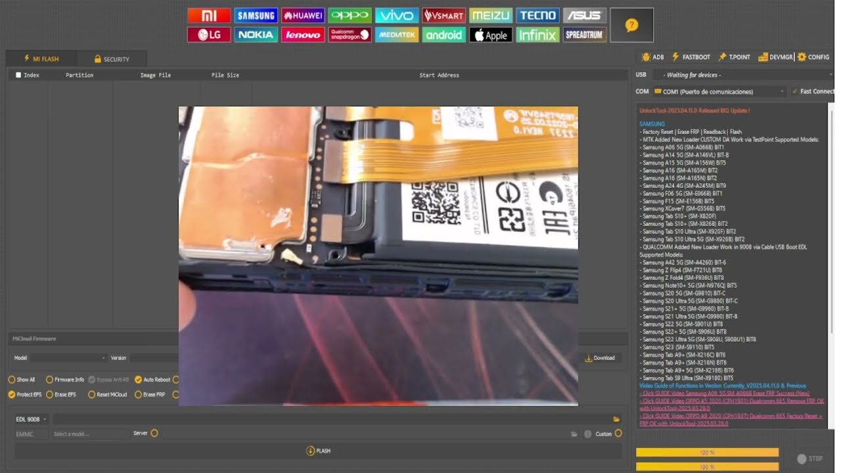
Task: Open the MediaTek brand section
Action: click(397, 35)
